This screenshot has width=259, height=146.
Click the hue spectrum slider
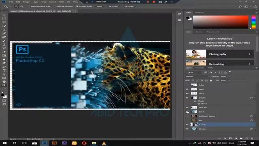[254, 22]
